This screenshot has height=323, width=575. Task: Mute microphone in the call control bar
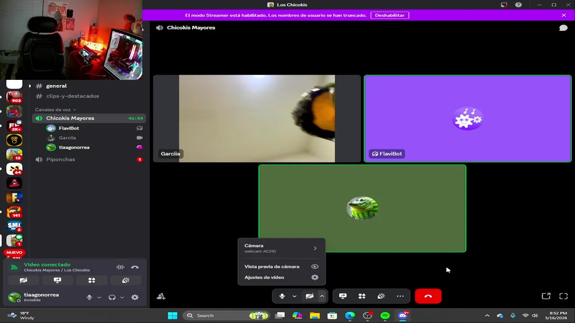(x=282, y=296)
